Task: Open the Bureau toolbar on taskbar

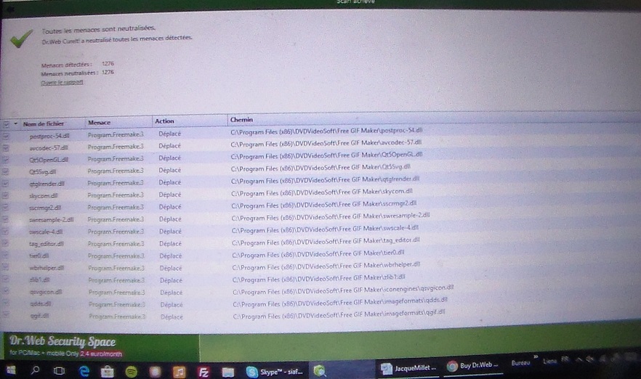Action: click(x=520, y=363)
